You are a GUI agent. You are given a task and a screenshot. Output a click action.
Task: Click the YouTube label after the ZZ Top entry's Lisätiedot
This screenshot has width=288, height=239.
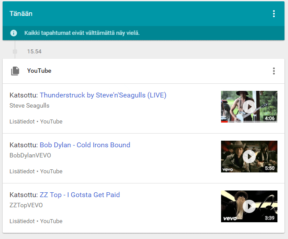[x=51, y=221]
